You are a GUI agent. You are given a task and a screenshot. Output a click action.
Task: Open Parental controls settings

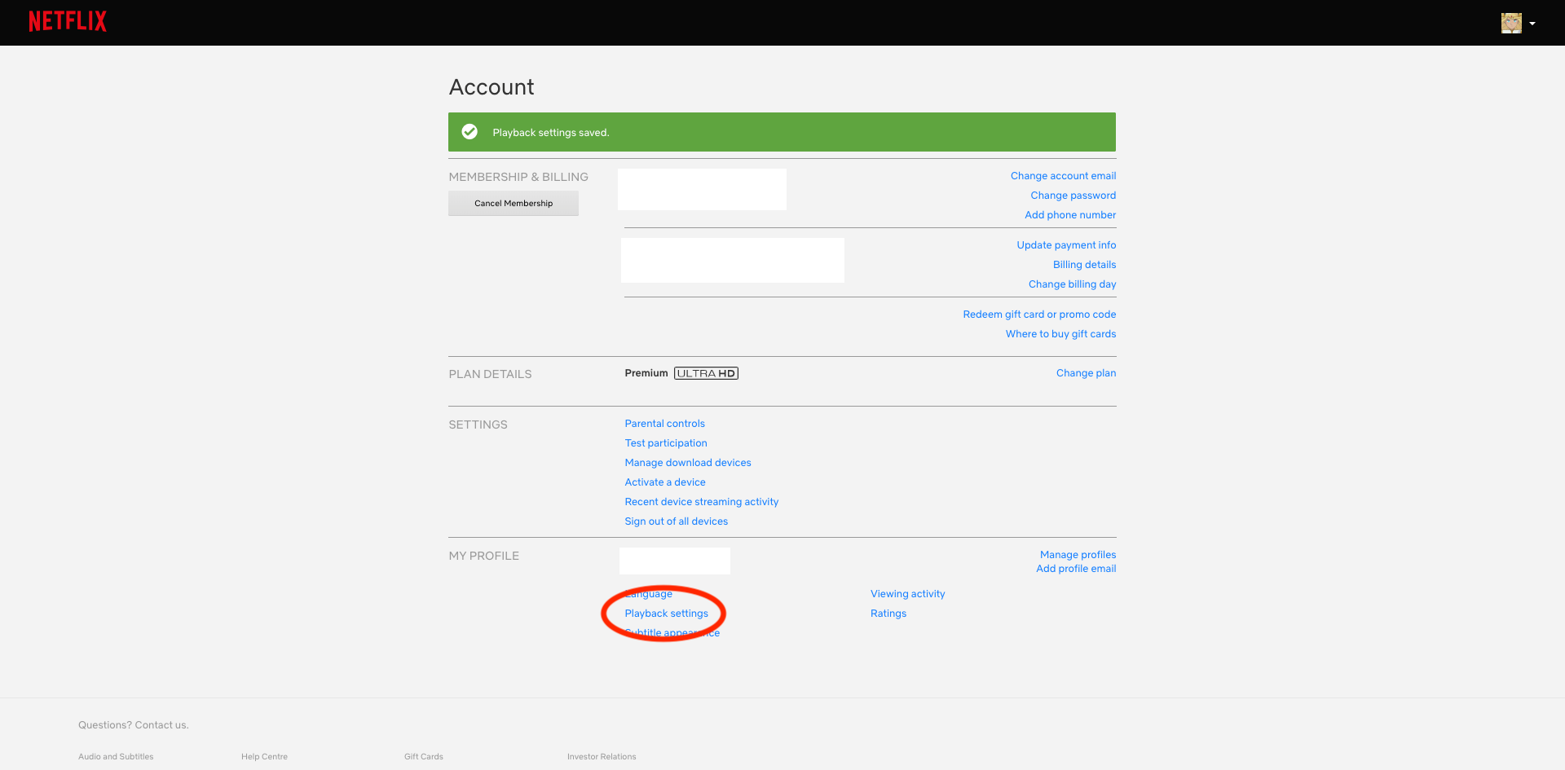point(664,424)
